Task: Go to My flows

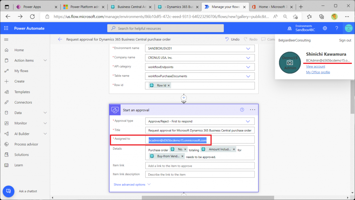Action: (x=21, y=71)
